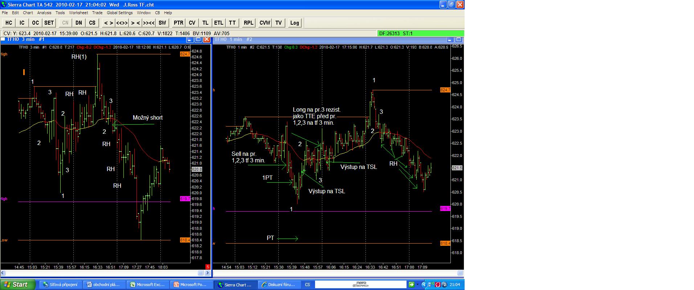
Task: Click the OC toolbar button
Action: point(35,23)
